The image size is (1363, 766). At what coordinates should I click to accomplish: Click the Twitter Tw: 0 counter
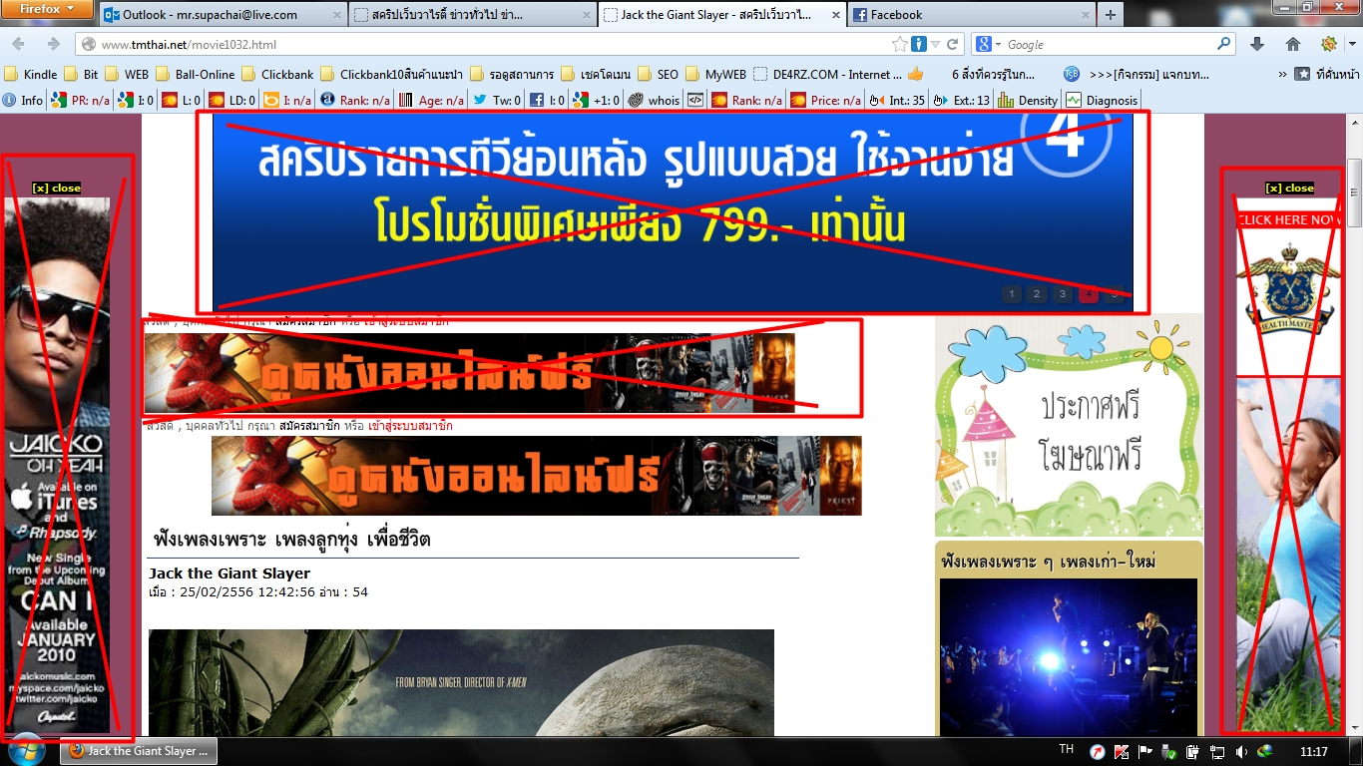496,100
